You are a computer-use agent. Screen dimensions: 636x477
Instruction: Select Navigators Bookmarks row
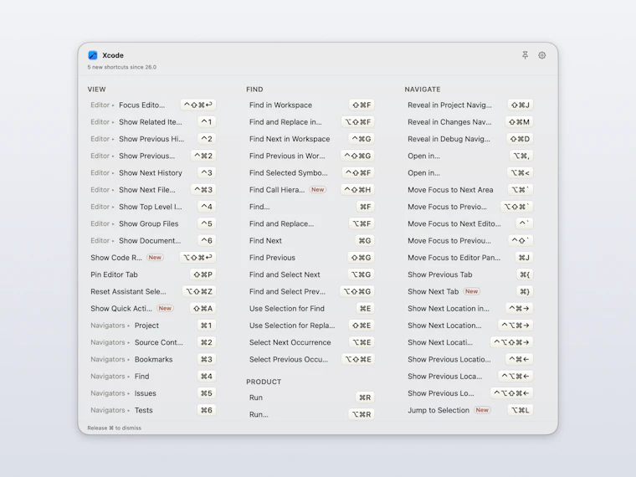click(x=152, y=359)
